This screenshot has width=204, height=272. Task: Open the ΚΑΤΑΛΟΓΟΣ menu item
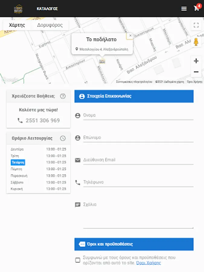[x=47, y=9]
